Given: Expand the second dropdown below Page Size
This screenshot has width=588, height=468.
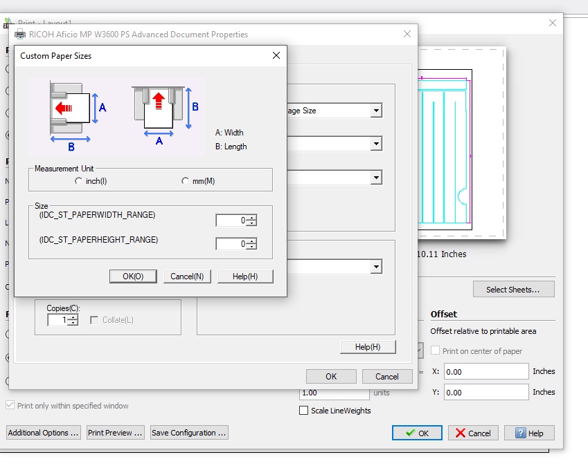Looking at the screenshot, I should [376, 144].
